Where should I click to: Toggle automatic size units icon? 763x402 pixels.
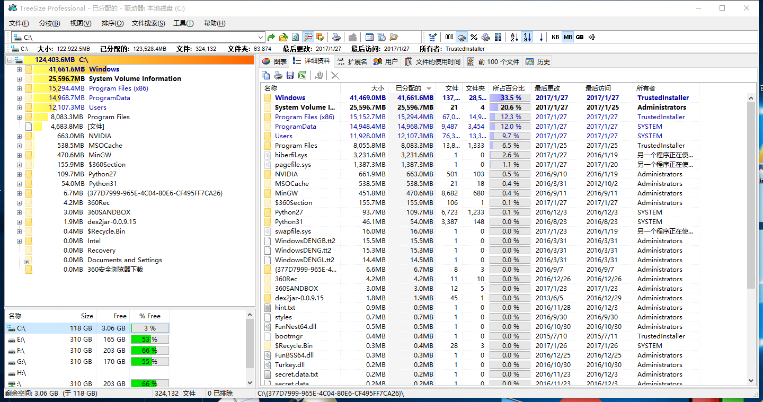pos(592,37)
